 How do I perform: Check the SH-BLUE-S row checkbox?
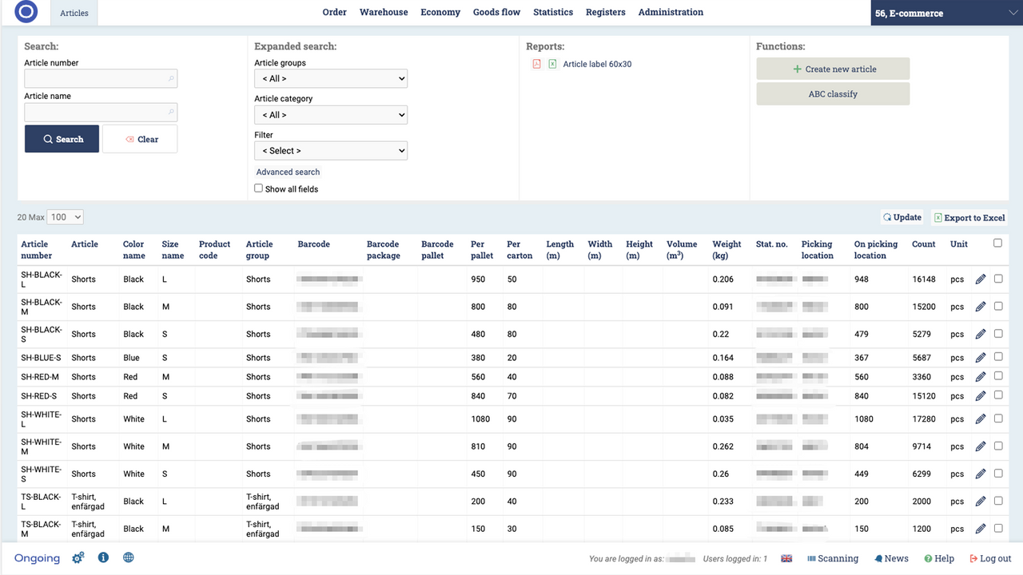998,357
